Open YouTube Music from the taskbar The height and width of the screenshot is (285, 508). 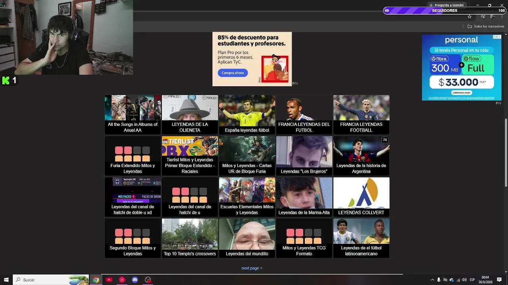[x=122, y=280]
